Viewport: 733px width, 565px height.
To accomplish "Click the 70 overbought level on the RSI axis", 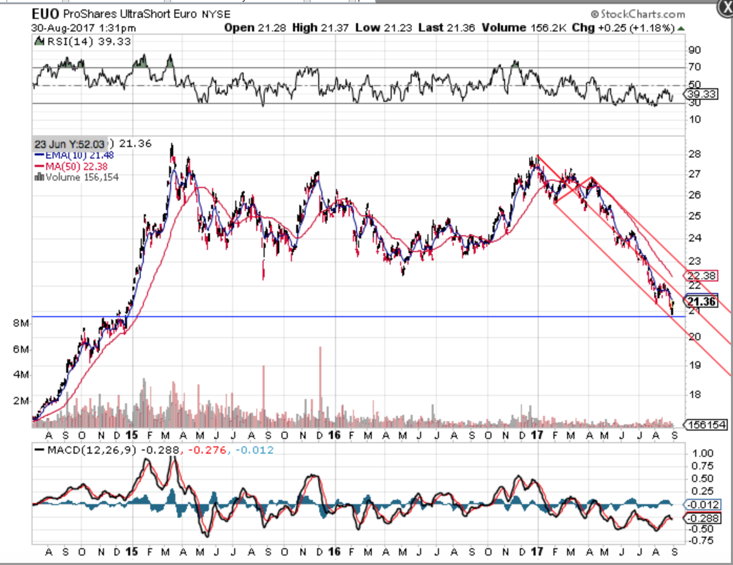I will [x=695, y=67].
